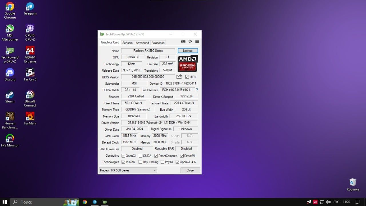Open the Recycle Bin (Корзина)
This screenshot has height=206, width=366.
pyautogui.click(x=353, y=184)
